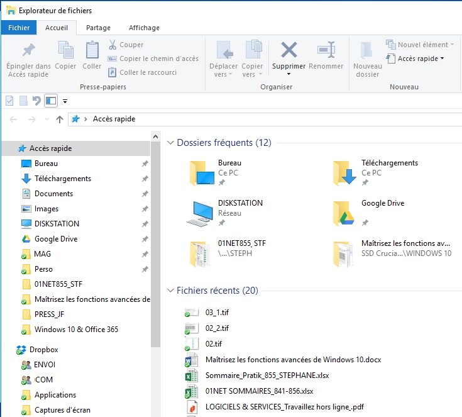This screenshot has width=462, height=417.
Task: Click the Couper scissors command
Action: [126, 45]
